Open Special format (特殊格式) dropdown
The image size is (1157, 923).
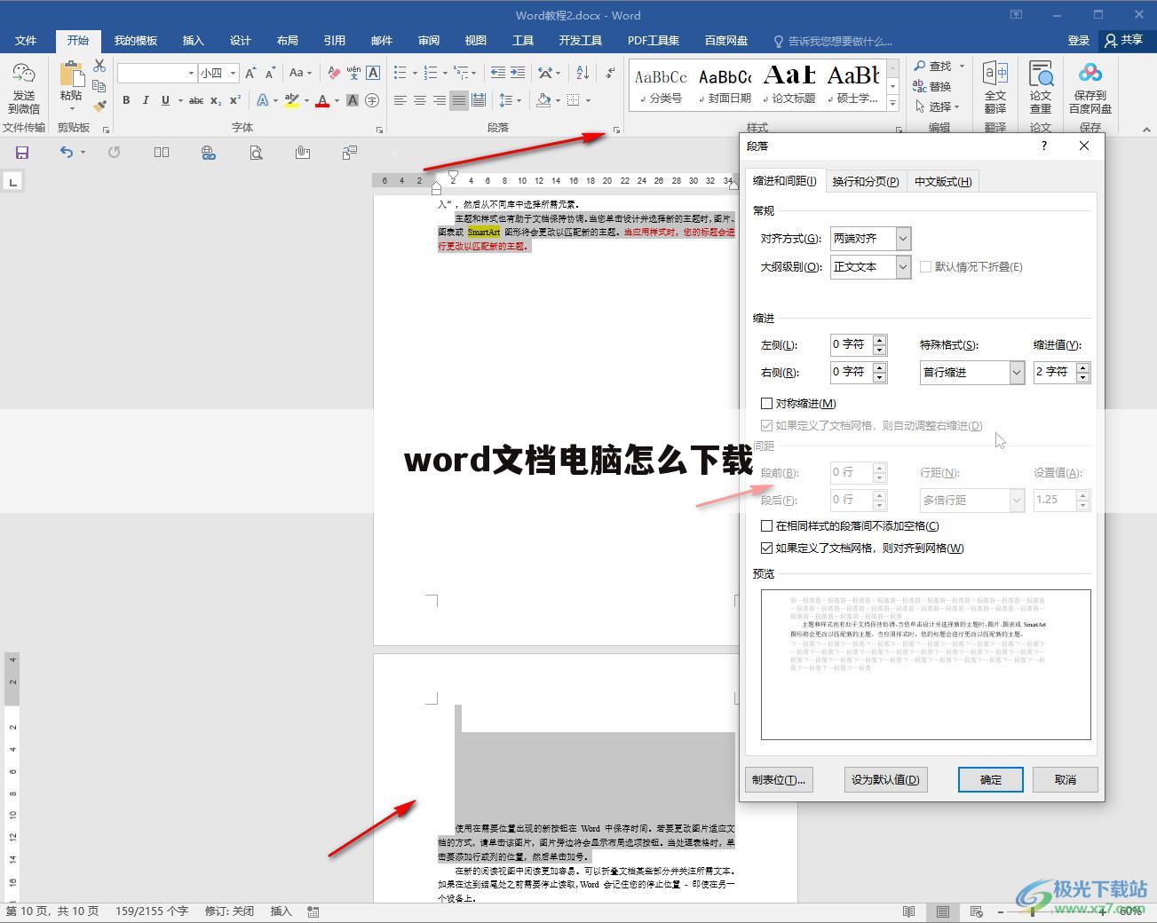[x=1017, y=372]
